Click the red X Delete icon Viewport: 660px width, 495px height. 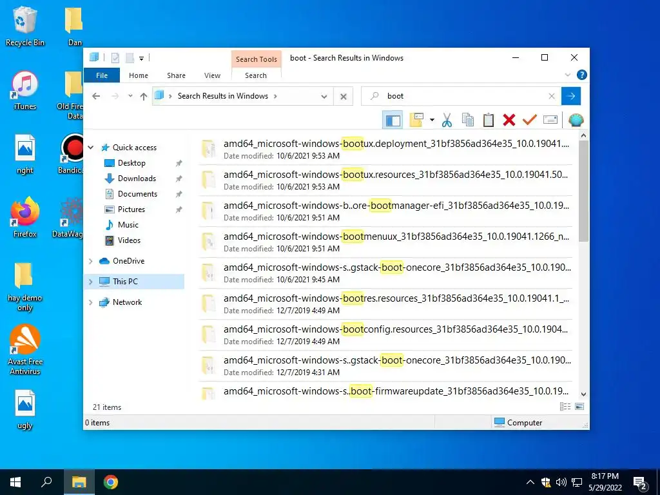[x=509, y=121]
